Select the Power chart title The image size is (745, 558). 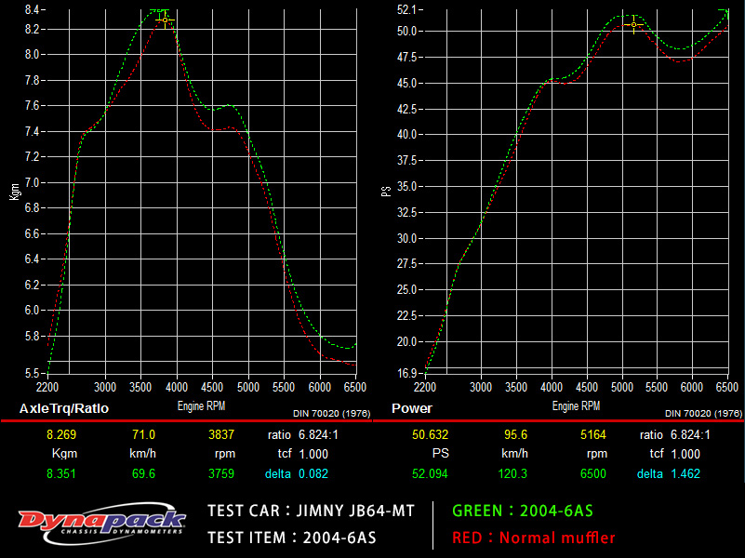411,408
